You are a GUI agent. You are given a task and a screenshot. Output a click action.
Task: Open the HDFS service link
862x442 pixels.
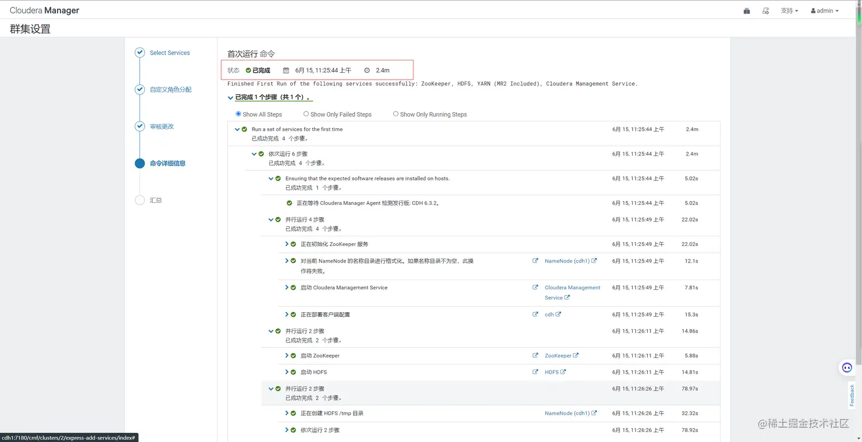[551, 372]
